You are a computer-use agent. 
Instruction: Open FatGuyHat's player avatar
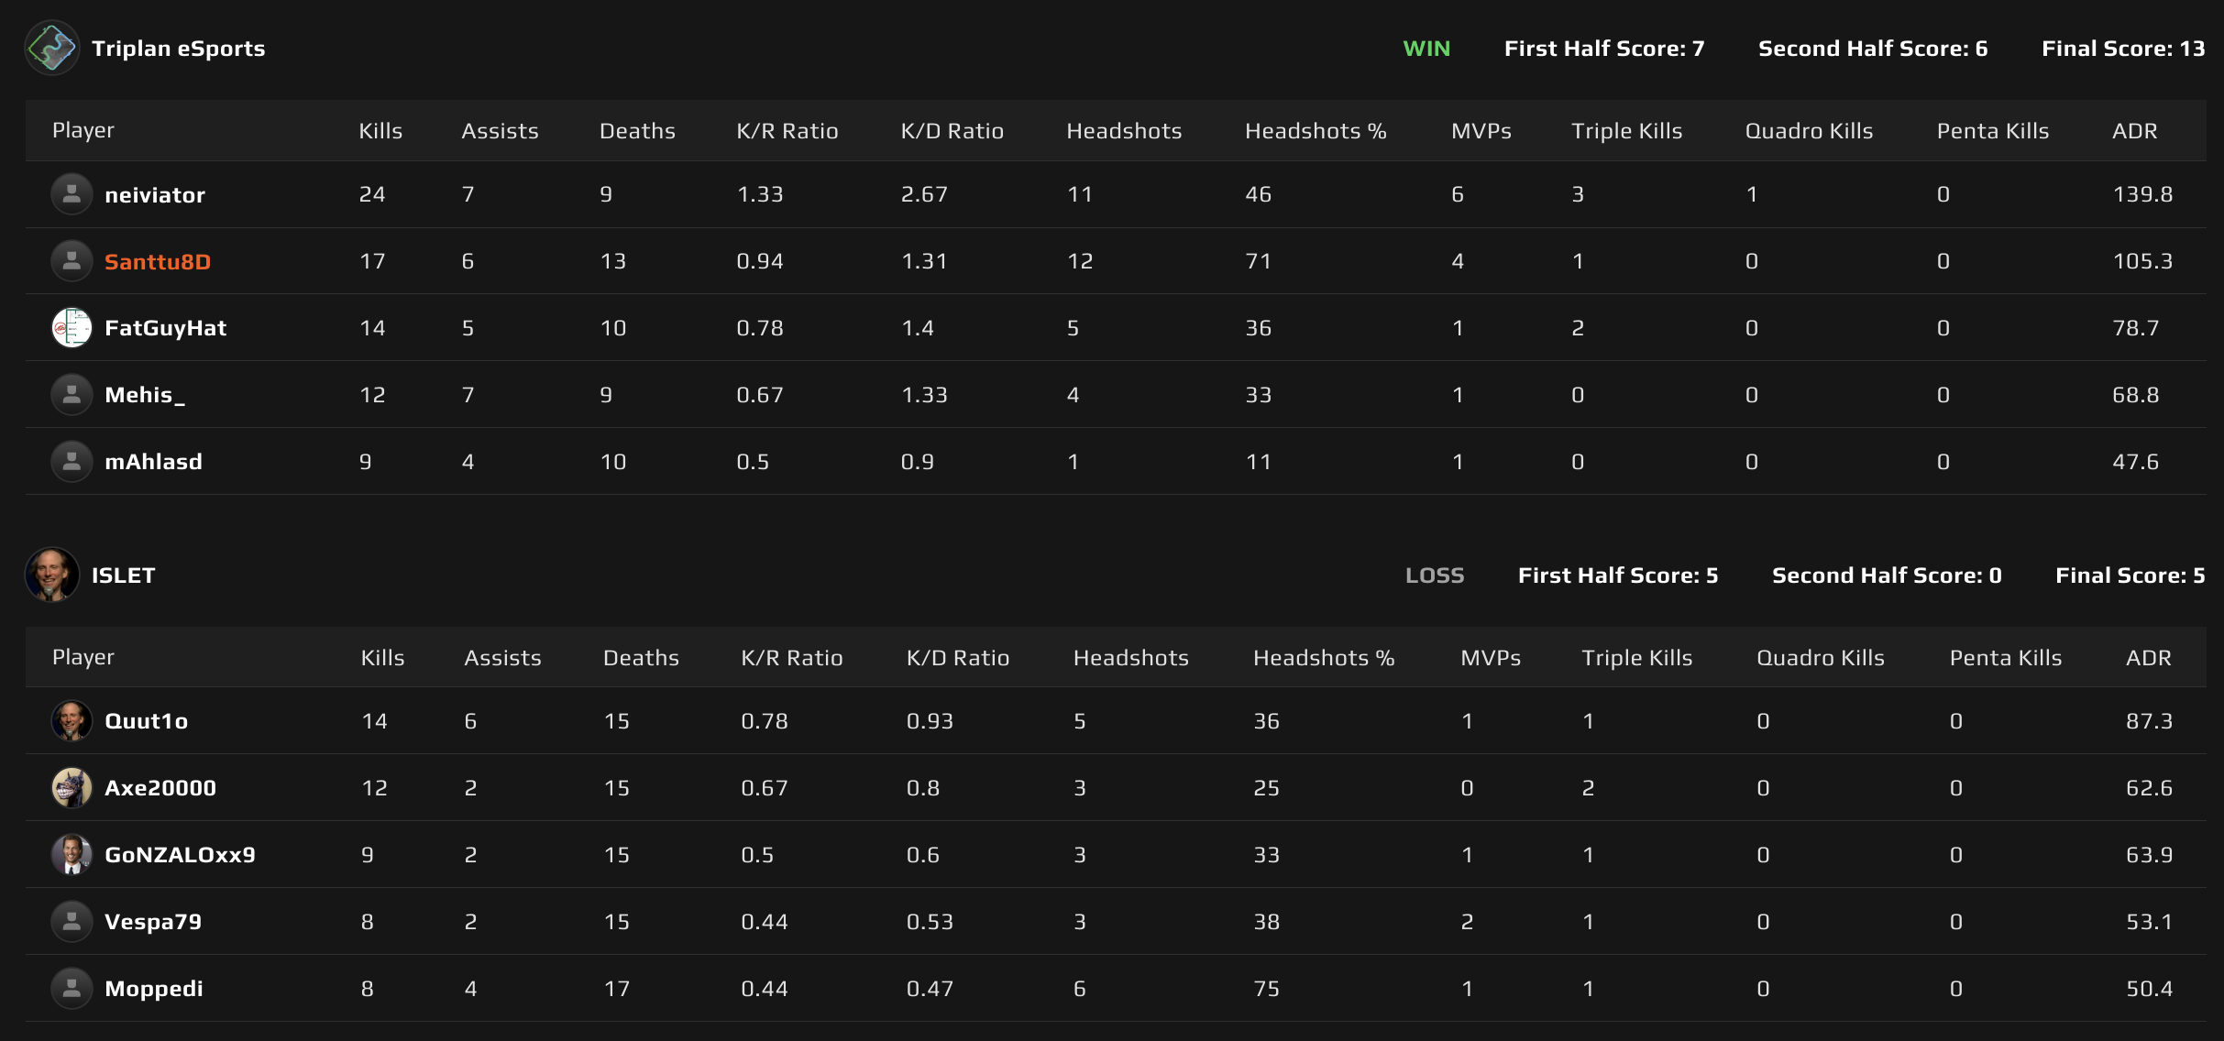coord(71,327)
